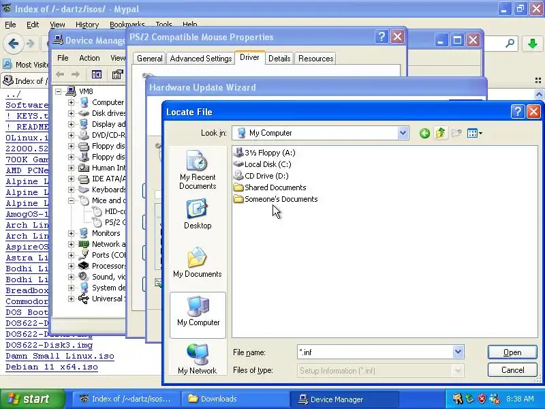
Task: Select the PS/2 mouse tree item
Action: pos(109,222)
